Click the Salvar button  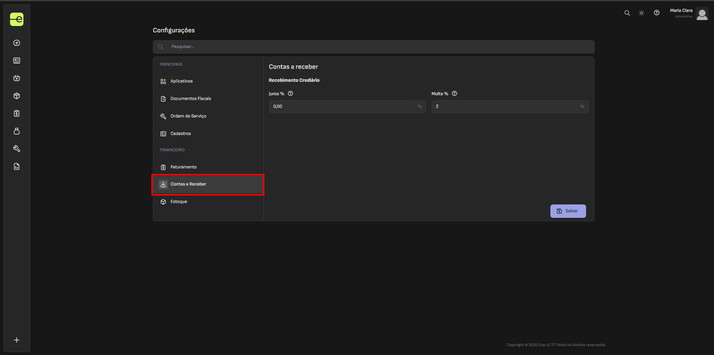(568, 211)
